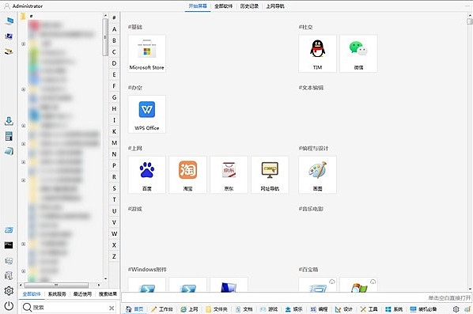Open the Microsoft Store tile
Viewport: 473px width, 314px height.
pos(146,54)
